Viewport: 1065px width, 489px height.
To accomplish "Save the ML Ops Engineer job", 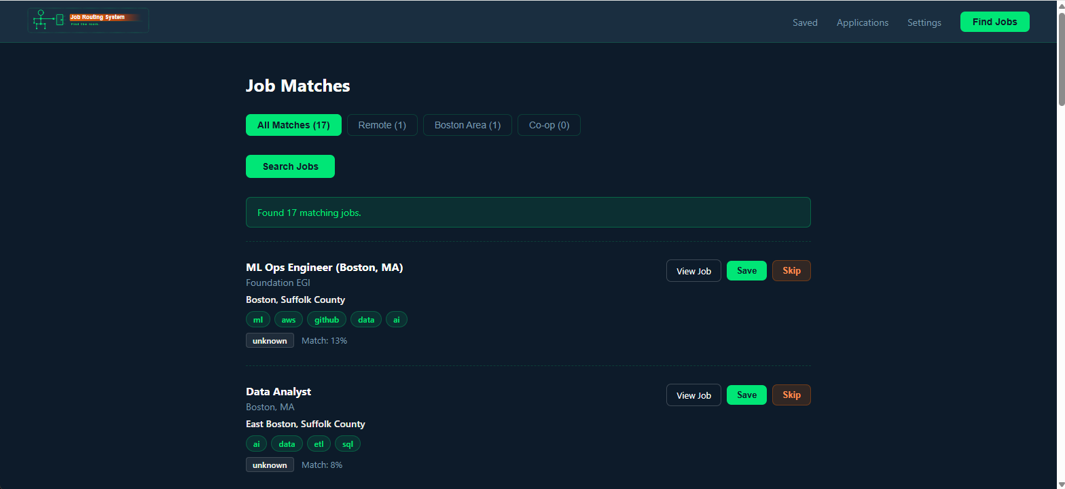I will [746, 270].
